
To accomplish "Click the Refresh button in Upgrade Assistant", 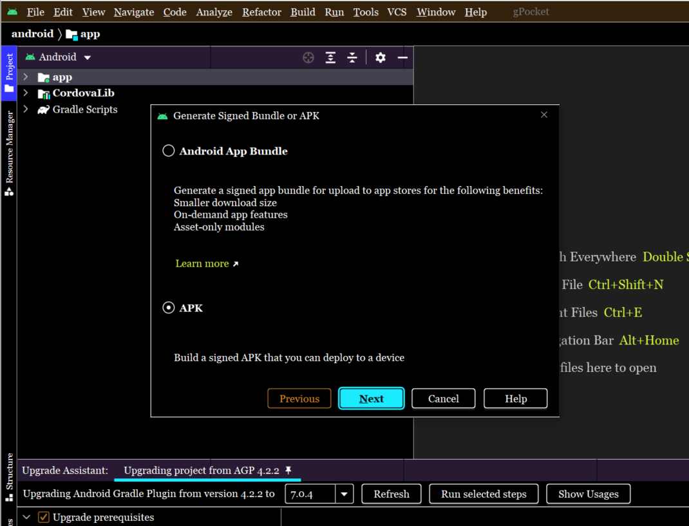I will tap(391, 494).
